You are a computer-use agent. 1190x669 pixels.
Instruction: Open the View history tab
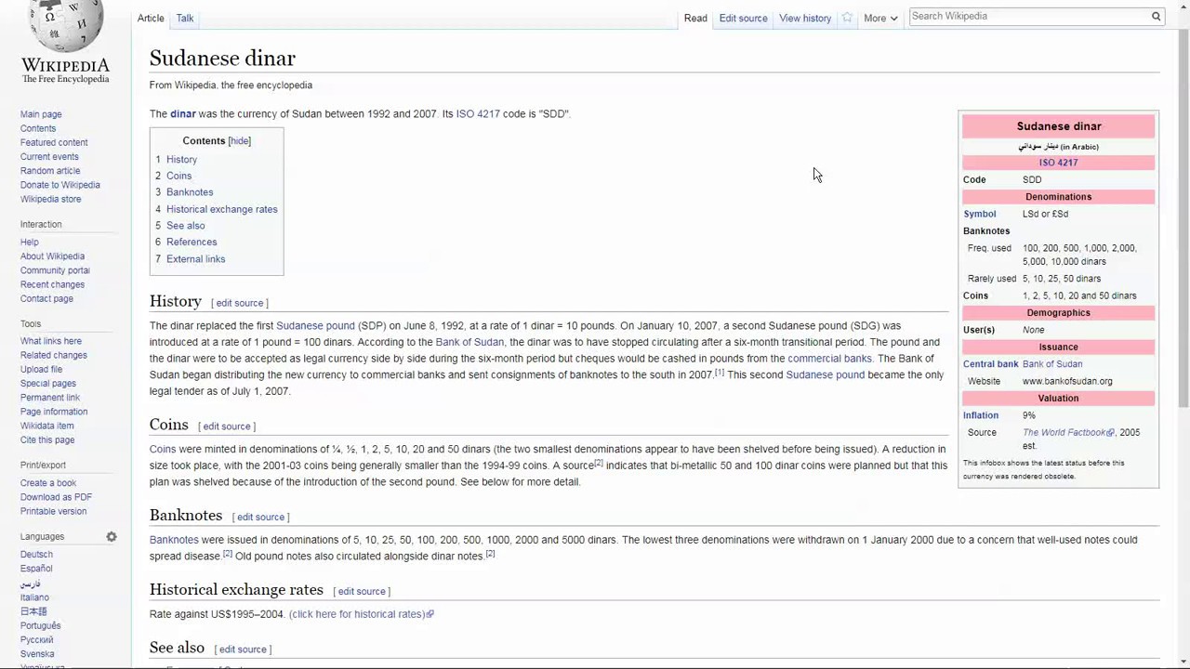[805, 18]
